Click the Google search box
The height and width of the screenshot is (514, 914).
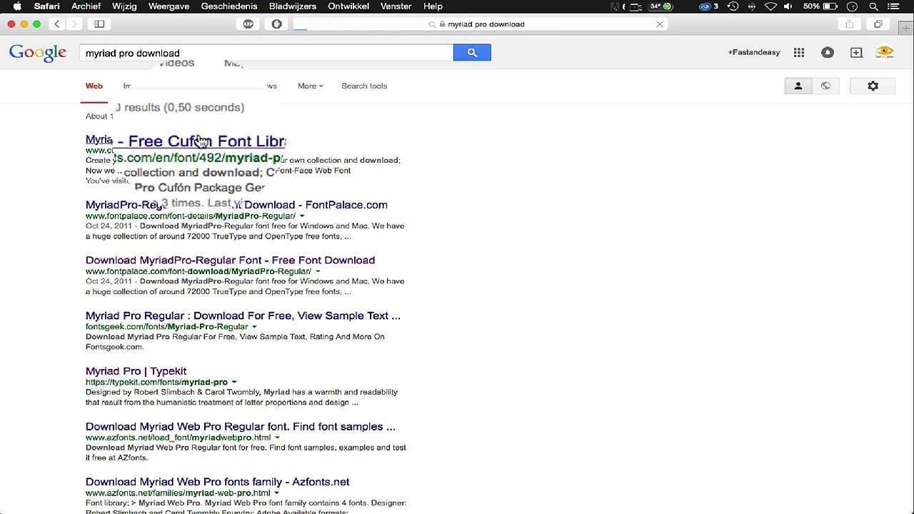pyautogui.click(x=266, y=53)
